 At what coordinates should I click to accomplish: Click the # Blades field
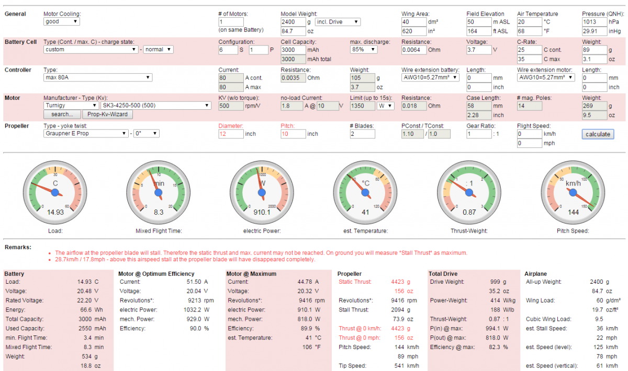pyautogui.click(x=362, y=134)
